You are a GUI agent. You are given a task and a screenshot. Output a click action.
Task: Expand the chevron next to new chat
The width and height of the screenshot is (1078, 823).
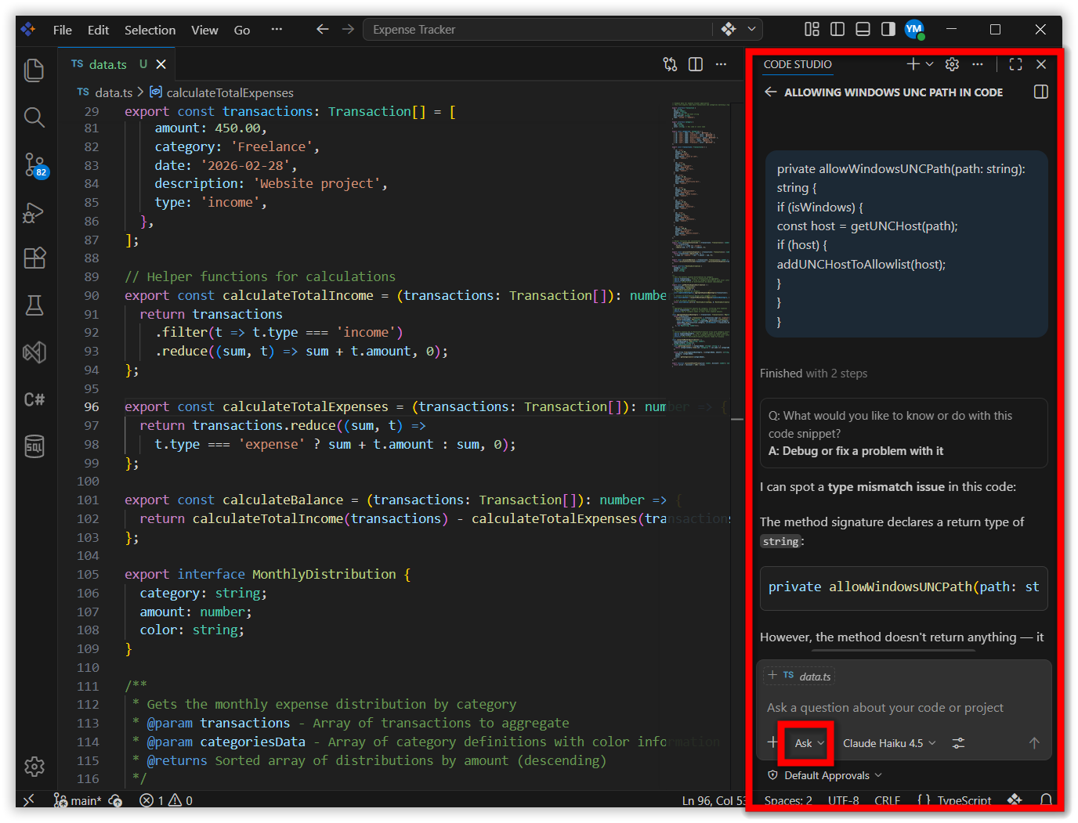[x=930, y=64]
